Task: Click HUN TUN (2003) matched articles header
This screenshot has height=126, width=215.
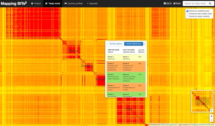Action: 129,51
